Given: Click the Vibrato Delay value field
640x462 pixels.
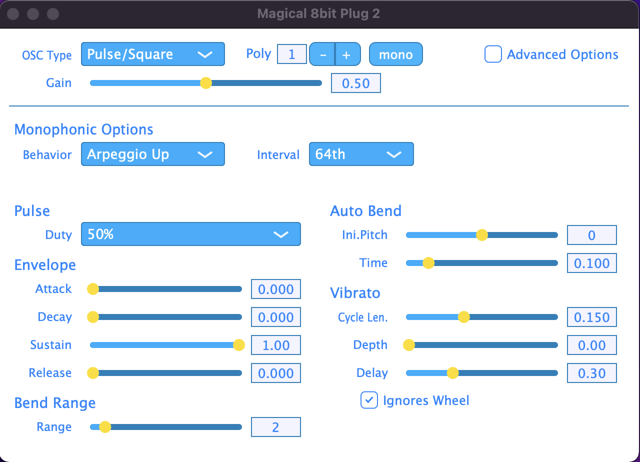Looking at the screenshot, I should click(591, 373).
